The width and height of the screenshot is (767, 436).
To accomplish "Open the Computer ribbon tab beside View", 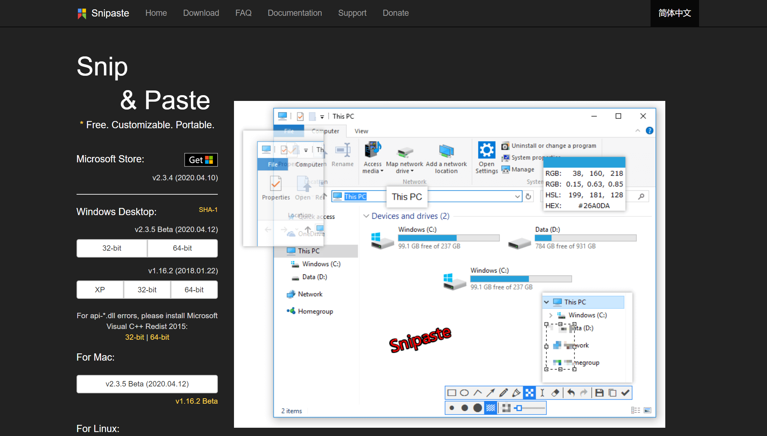I will point(326,131).
